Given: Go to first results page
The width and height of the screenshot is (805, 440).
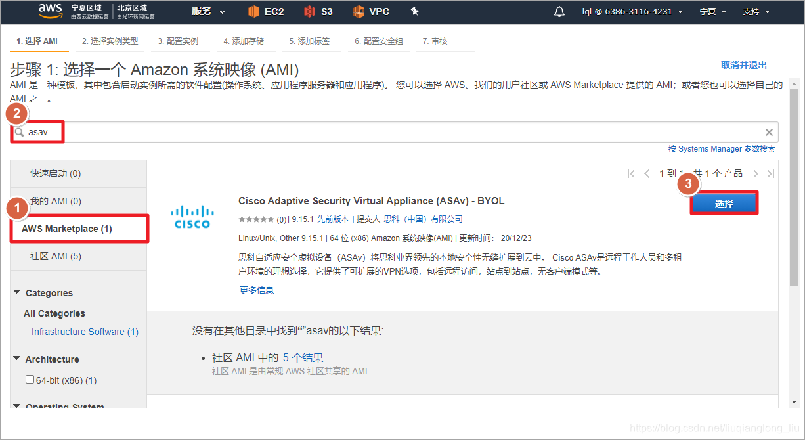Looking at the screenshot, I should tap(631, 174).
